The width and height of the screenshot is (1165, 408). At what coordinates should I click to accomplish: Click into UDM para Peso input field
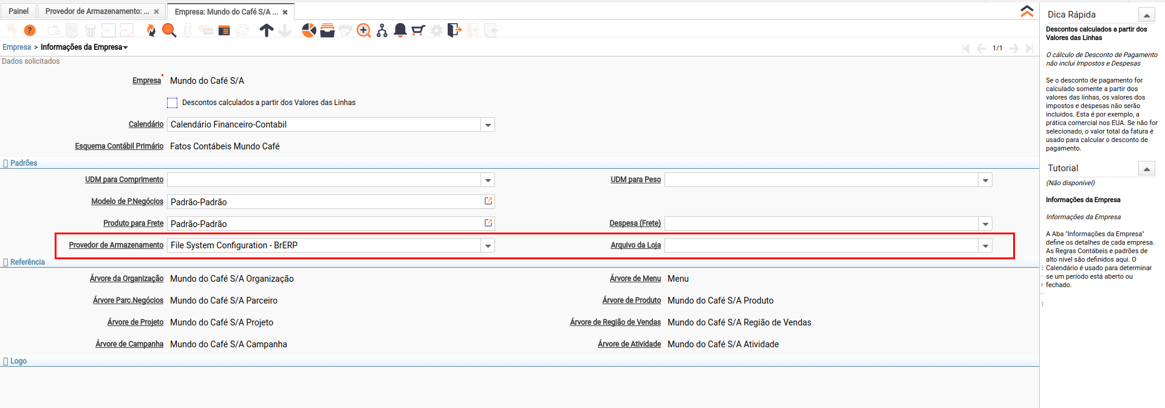[821, 180]
